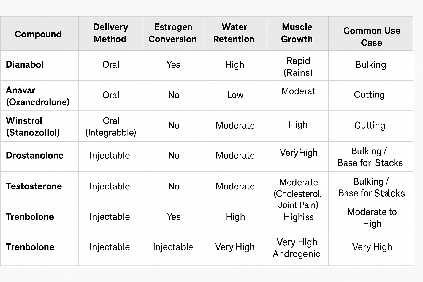Viewport: 423px width, 282px height.
Task: Select the Water Retention column header
Action: (x=234, y=33)
